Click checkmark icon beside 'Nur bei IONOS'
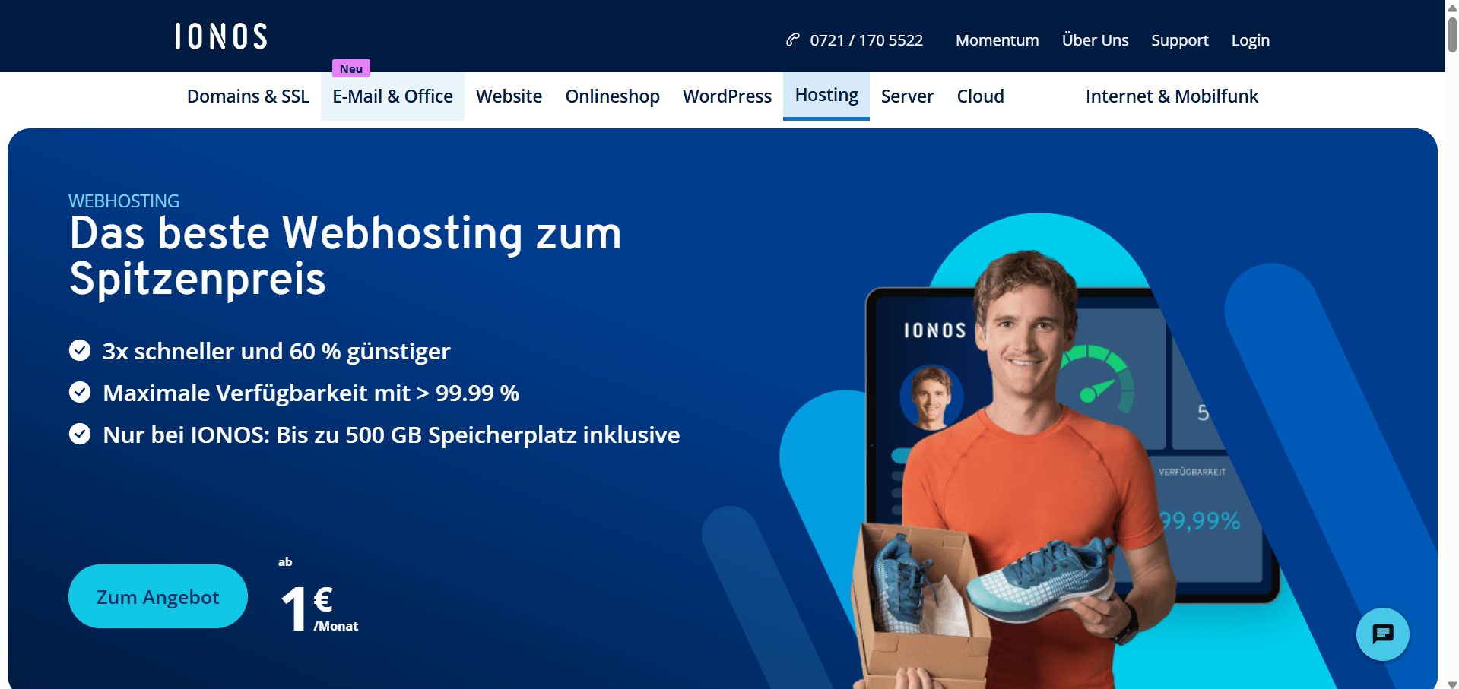 pos(80,434)
